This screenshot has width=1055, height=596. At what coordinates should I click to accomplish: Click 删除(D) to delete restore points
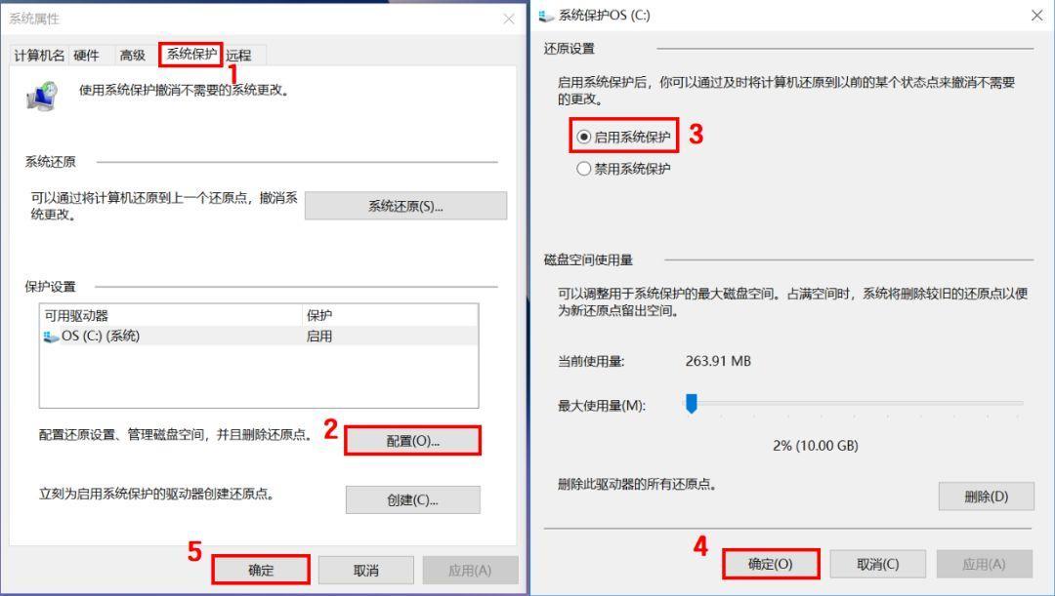[986, 497]
